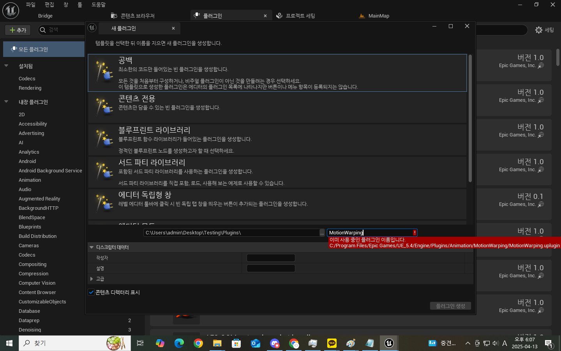
Task: Click the red name error indicator
Action: [415, 232]
